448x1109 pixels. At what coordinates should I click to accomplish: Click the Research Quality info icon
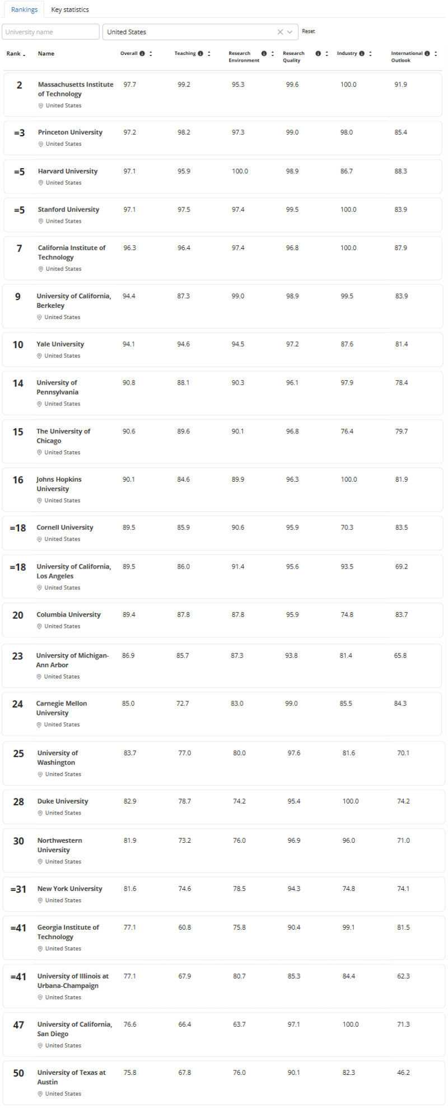click(318, 54)
